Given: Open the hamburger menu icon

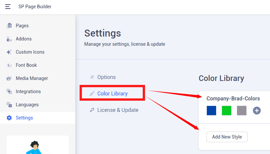Looking at the screenshot, I should (8, 7).
